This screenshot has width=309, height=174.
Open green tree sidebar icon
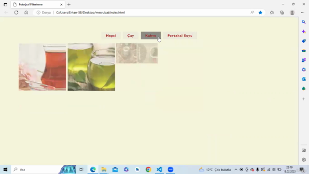coord(304,88)
